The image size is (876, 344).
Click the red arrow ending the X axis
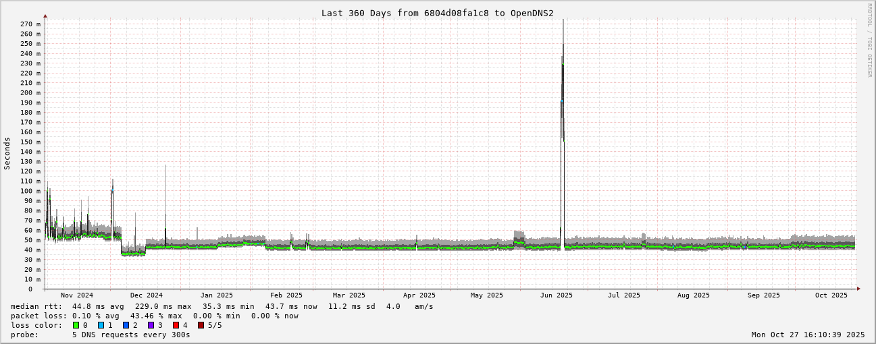pos(858,289)
